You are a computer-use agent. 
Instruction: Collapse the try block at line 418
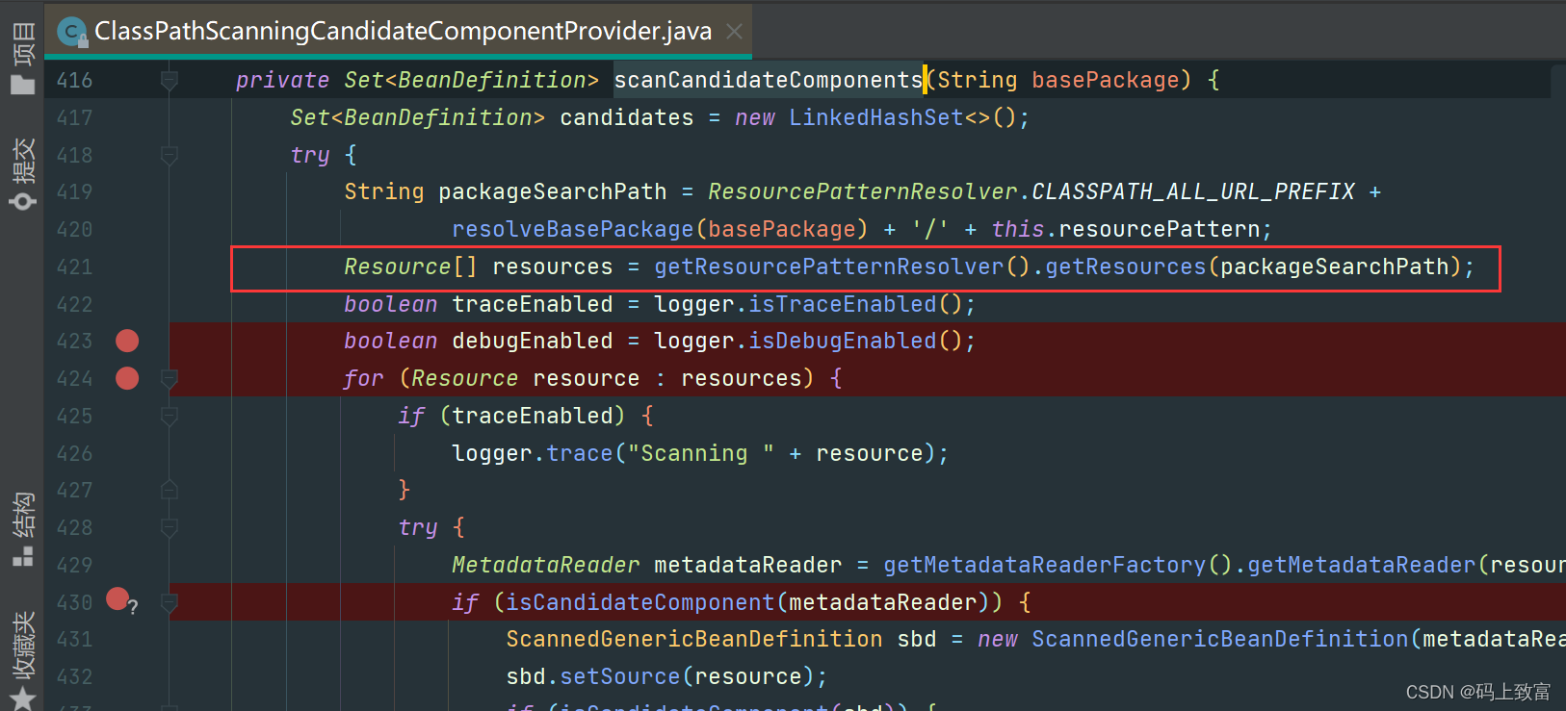(170, 155)
